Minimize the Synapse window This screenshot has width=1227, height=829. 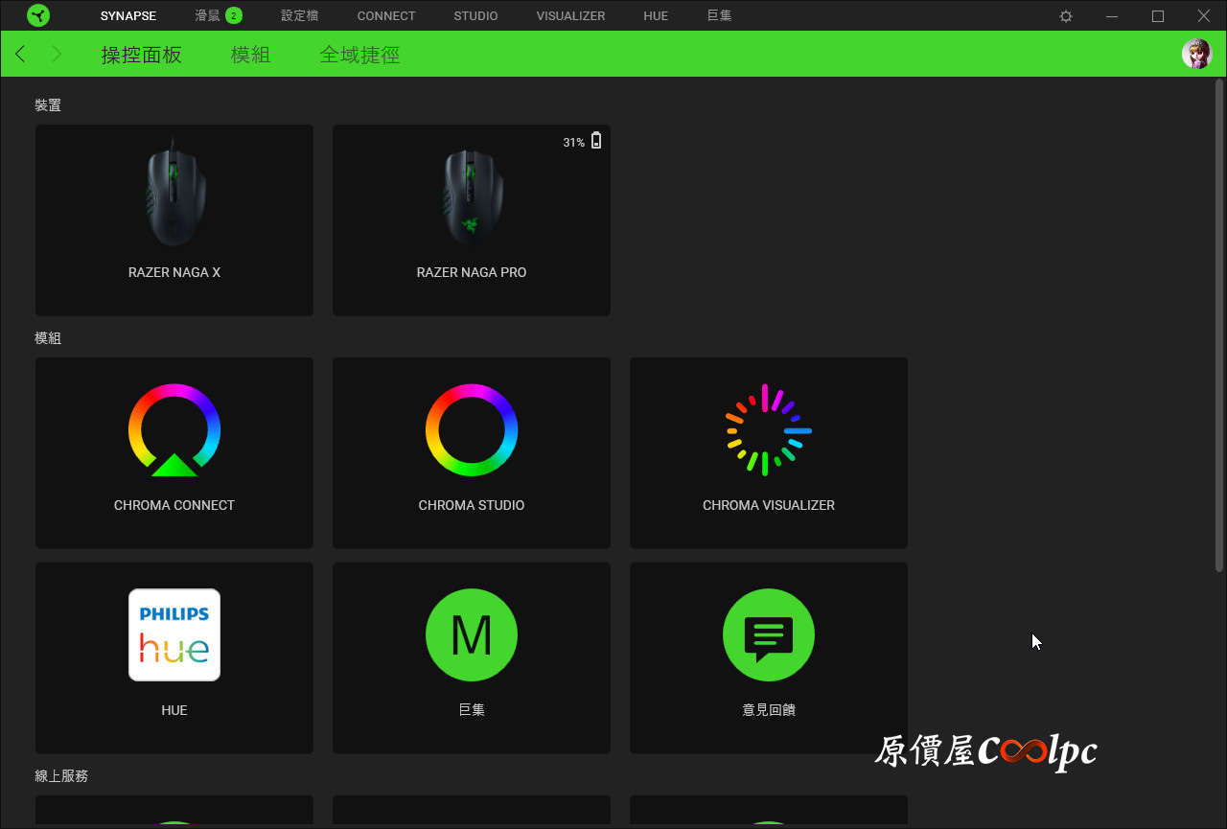click(1112, 16)
